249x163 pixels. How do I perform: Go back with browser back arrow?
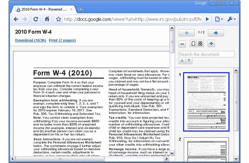(x=16, y=19)
